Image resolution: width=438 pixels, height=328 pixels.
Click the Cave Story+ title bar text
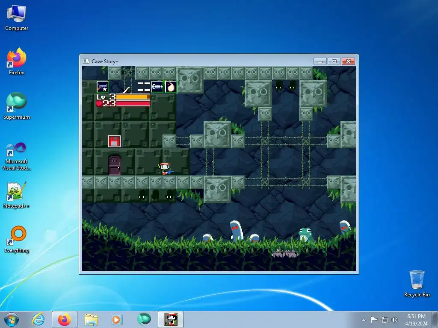point(105,61)
